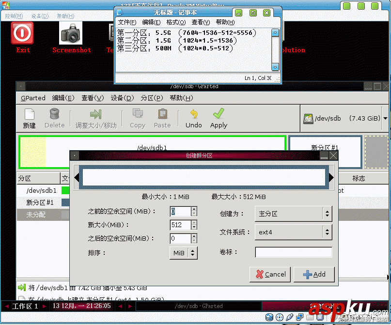Click the Copy toolbar icon
Viewport: 391px width, 325px height.
coord(138,114)
